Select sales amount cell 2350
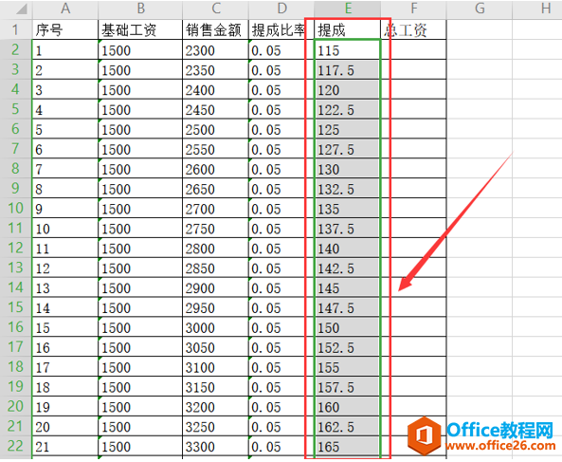Viewport: 562px width, 462px height. point(215,69)
